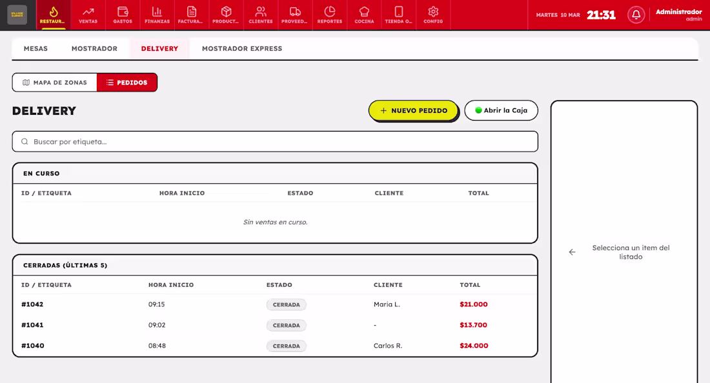
Task: Click the $21.000 total
Action: 474,304
